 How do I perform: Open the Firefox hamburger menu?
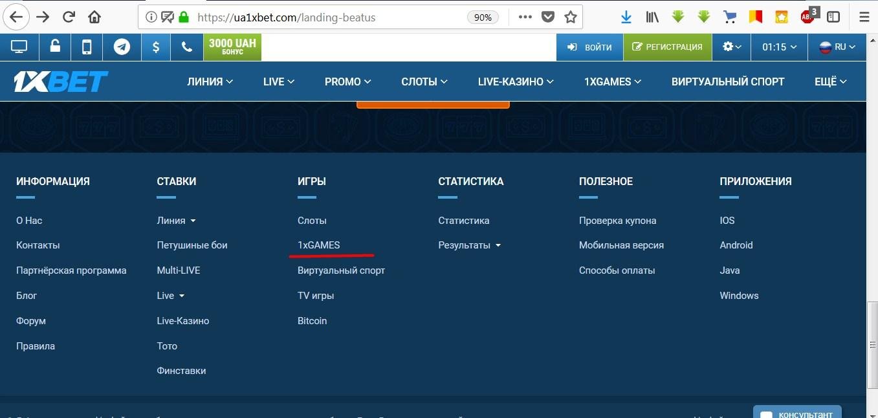click(864, 17)
